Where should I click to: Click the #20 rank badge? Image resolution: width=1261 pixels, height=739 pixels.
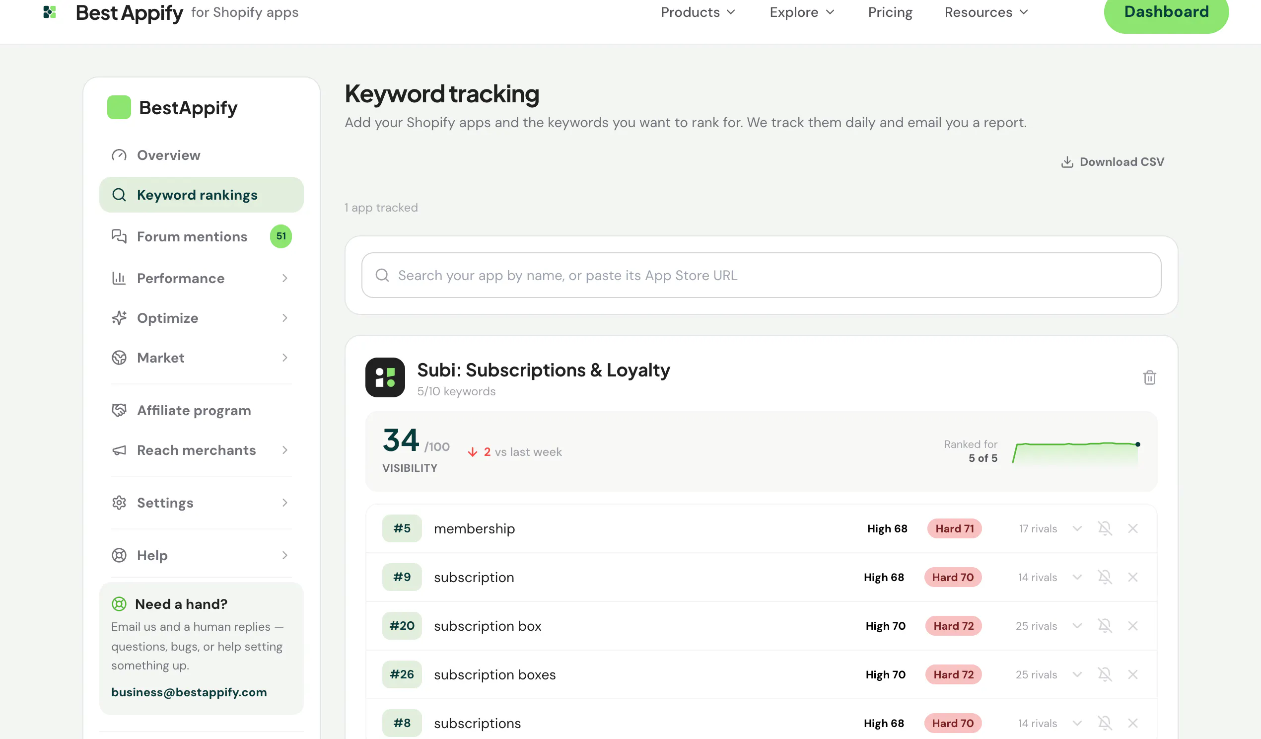click(402, 626)
